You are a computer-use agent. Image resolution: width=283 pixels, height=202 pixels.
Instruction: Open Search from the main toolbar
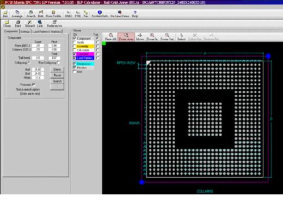[31, 14]
